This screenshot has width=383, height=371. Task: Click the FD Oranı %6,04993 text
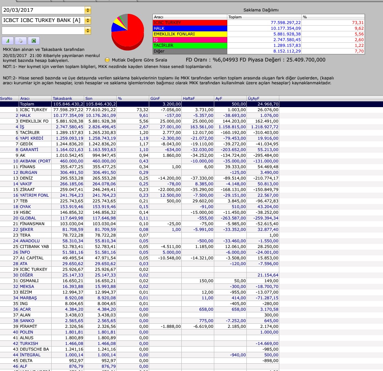[x=212, y=60]
